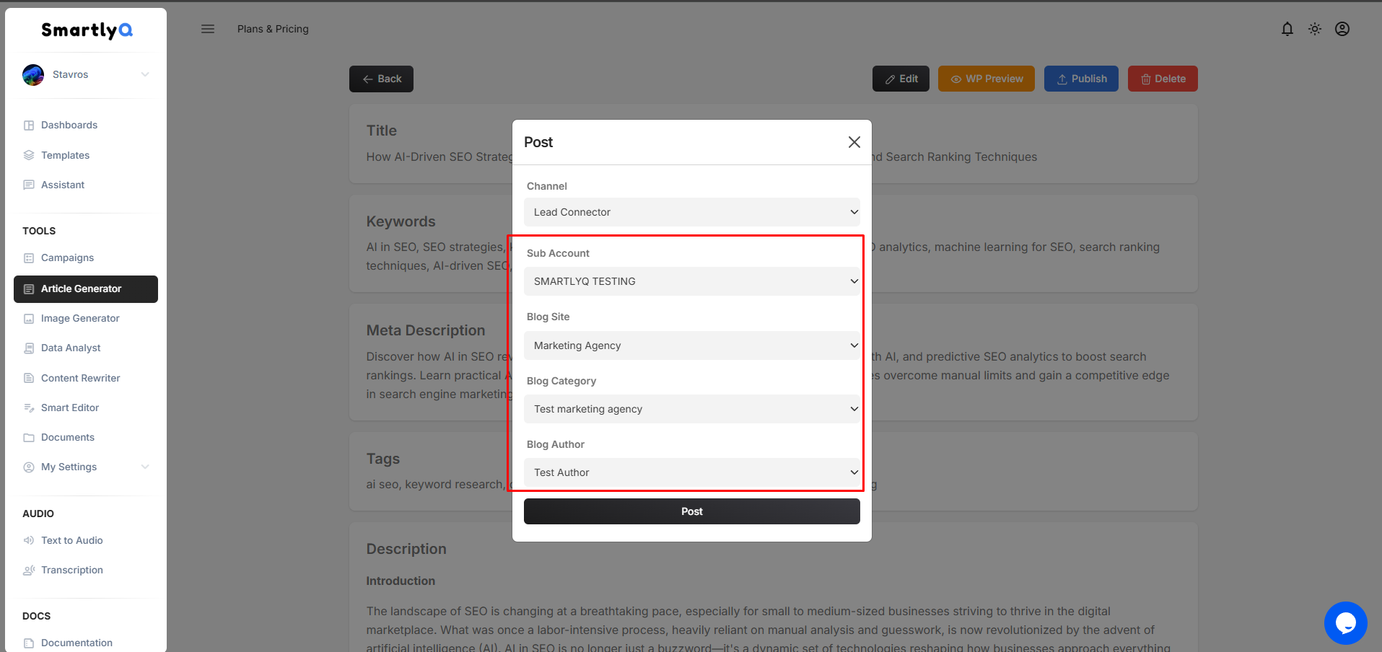Select Image Generator in the sidebar
Screen dimensions: 1382x652
point(80,318)
